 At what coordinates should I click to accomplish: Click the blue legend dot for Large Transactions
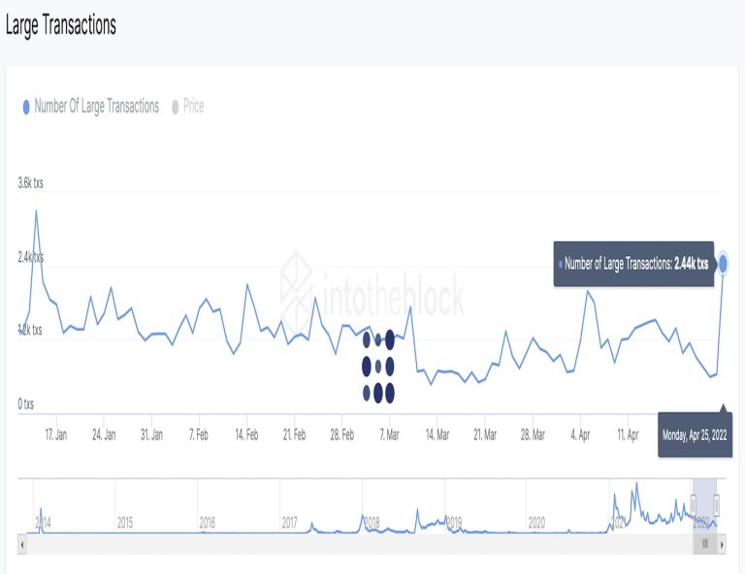pyautogui.click(x=26, y=108)
